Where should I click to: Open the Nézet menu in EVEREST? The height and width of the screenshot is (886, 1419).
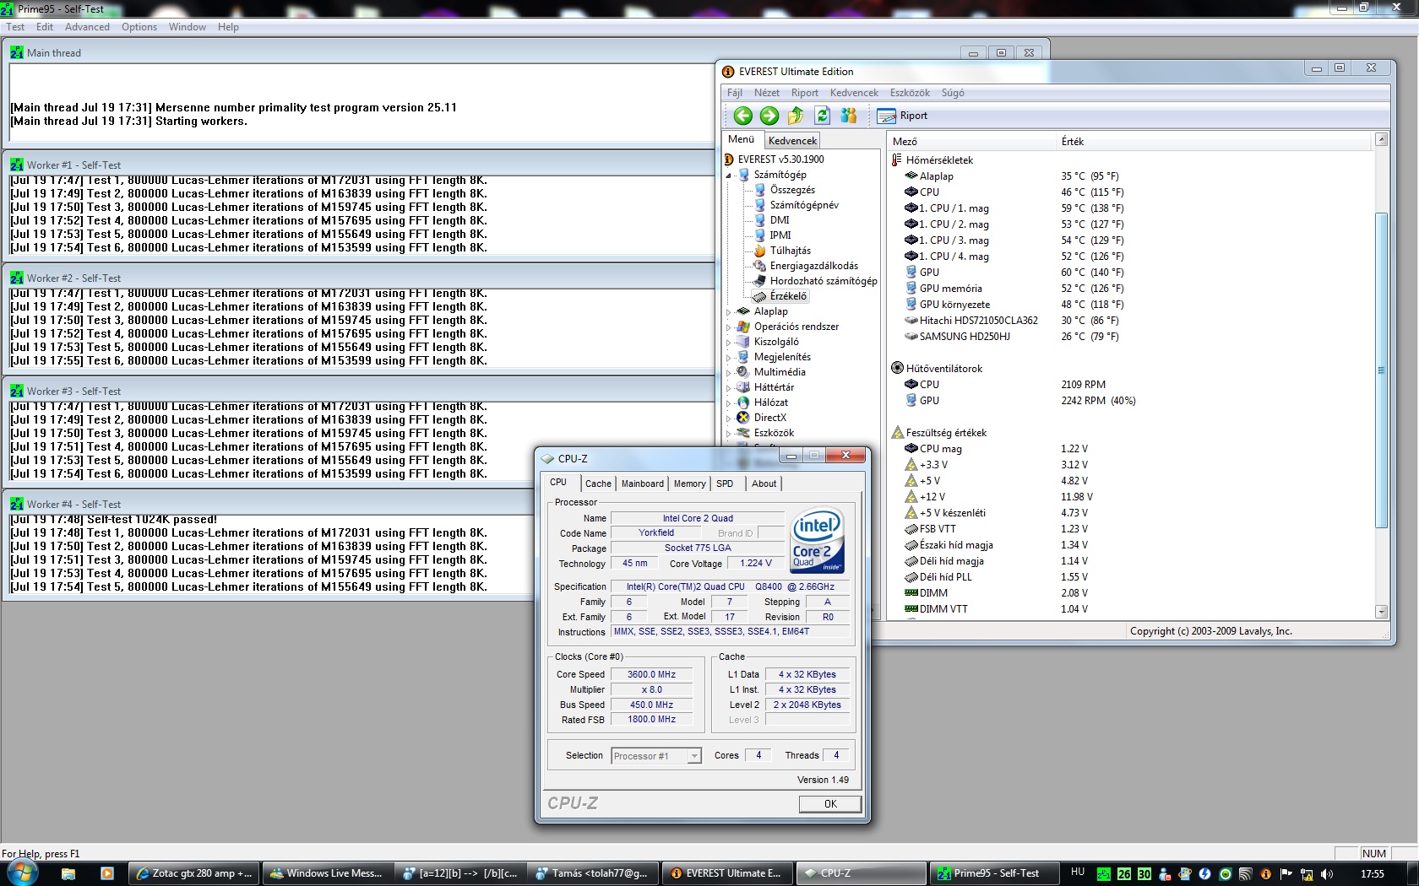(x=767, y=93)
